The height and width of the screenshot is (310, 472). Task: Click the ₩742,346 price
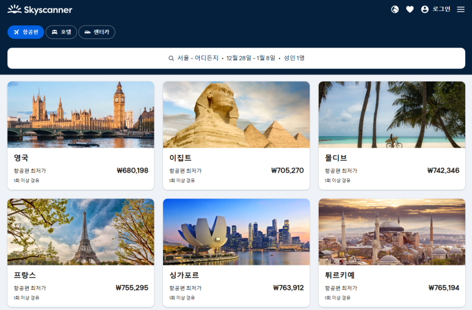pos(443,171)
